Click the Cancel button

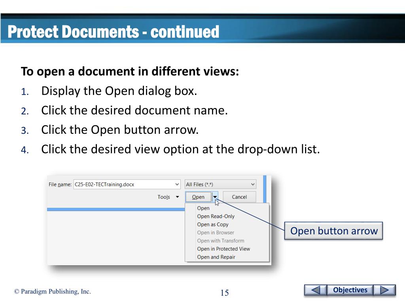coord(239,197)
